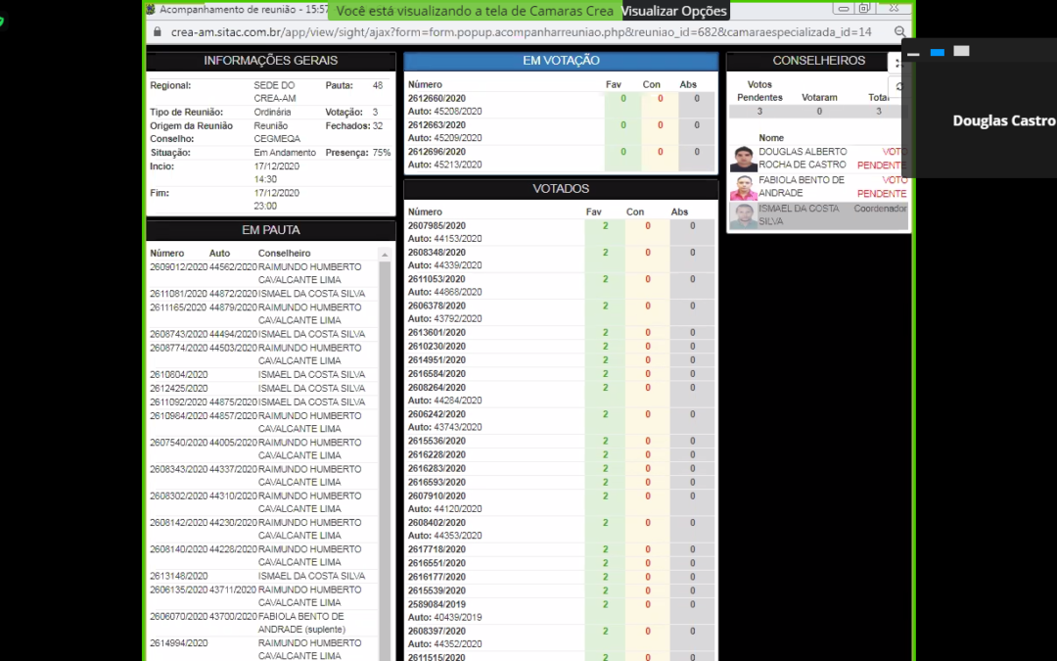This screenshot has height=661, width=1057.
Task: Click the screen sharing notice banner
Action: click(x=475, y=11)
